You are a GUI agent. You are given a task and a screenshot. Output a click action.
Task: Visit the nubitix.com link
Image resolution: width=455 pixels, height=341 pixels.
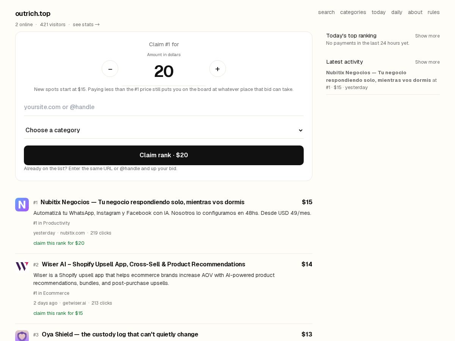tap(72, 233)
